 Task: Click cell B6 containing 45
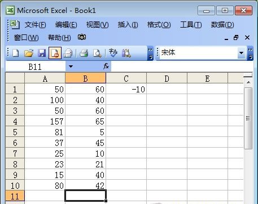[x=85, y=143]
